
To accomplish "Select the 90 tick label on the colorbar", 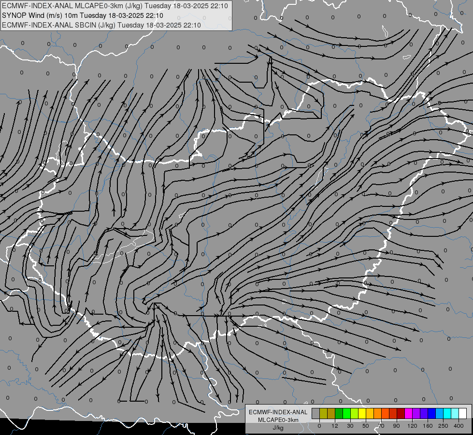I will 396,426.
